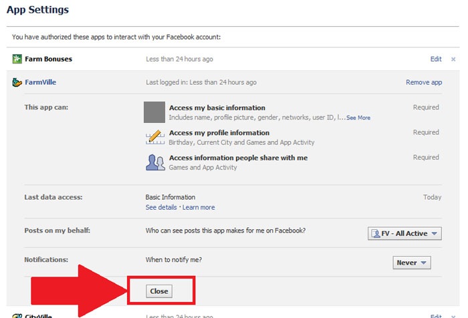Click 'Basic Information' last data access value

[170, 197]
